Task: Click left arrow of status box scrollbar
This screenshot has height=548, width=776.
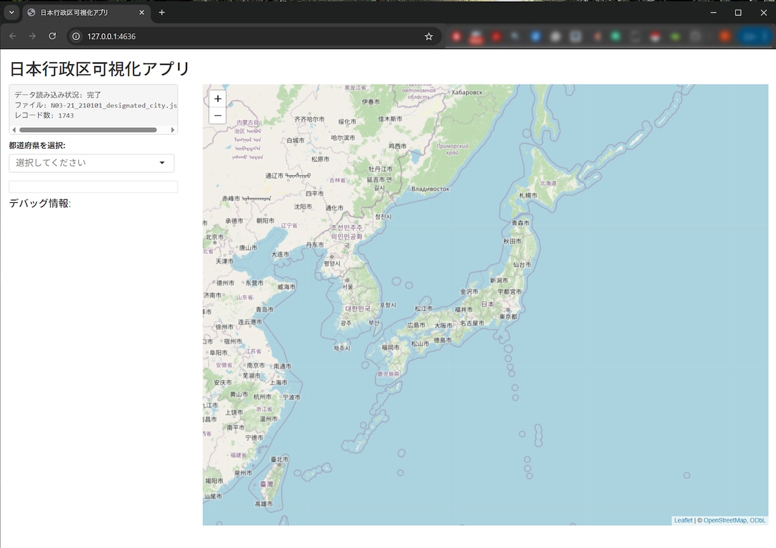Action: [14, 130]
